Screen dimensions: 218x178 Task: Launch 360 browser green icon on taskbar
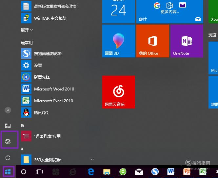click(123, 171)
